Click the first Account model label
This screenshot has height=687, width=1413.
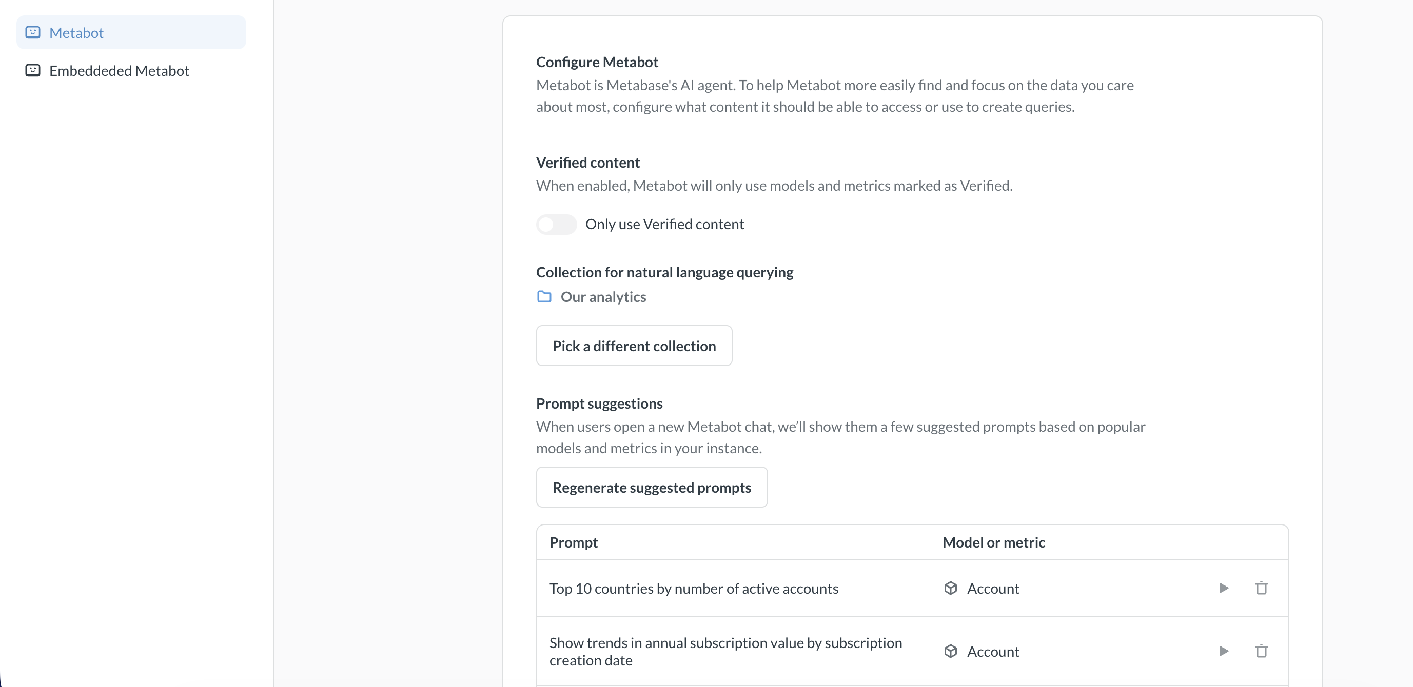[993, 588]
